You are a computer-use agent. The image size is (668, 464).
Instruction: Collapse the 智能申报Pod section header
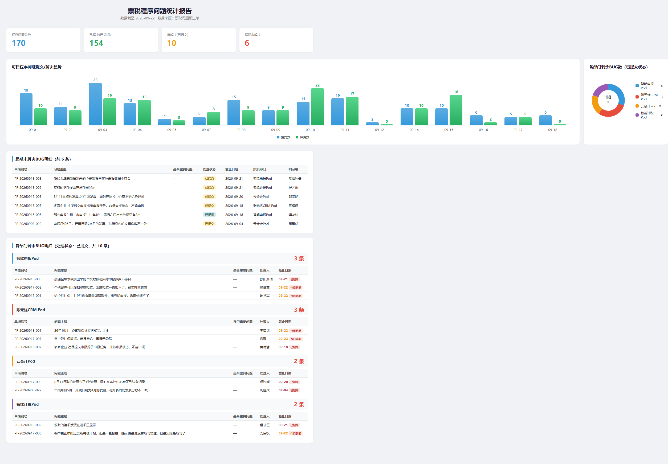[160, 258]
